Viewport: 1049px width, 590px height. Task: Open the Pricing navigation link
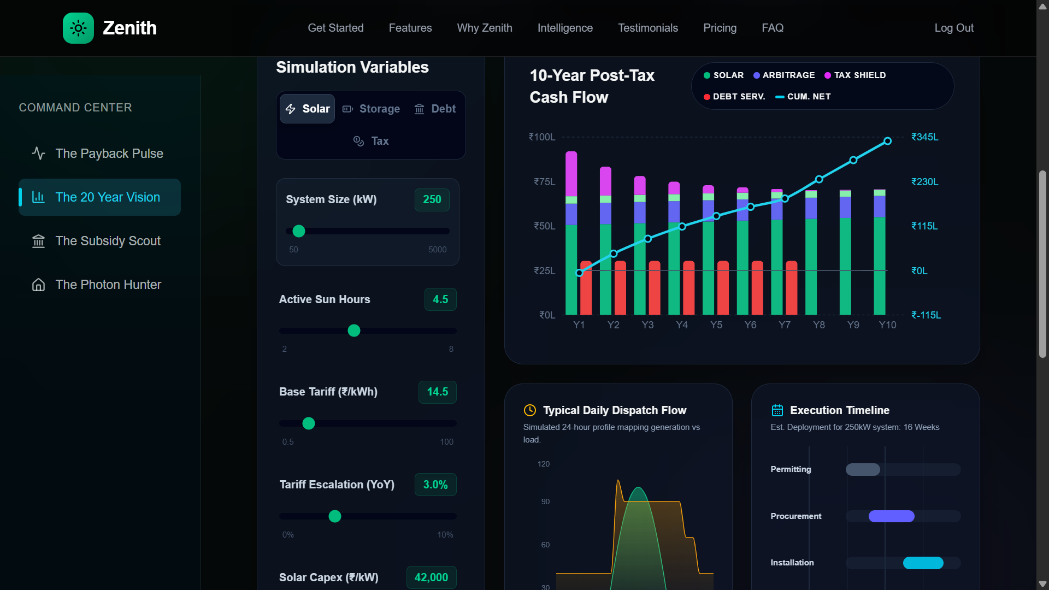click(x=720, y=28)
